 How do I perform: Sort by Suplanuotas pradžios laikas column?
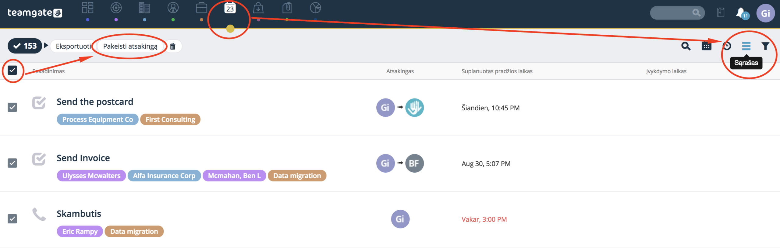point(497,71)
